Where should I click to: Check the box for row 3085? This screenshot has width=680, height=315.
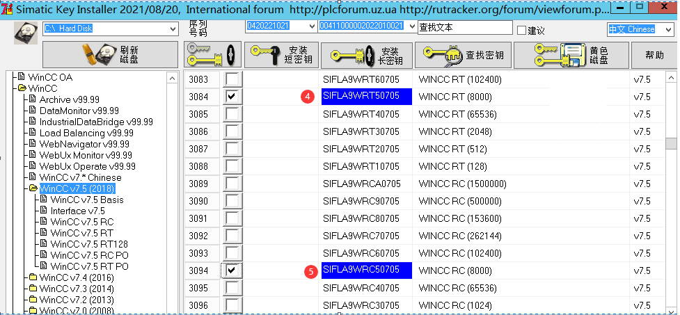click(x=232, y=114)
